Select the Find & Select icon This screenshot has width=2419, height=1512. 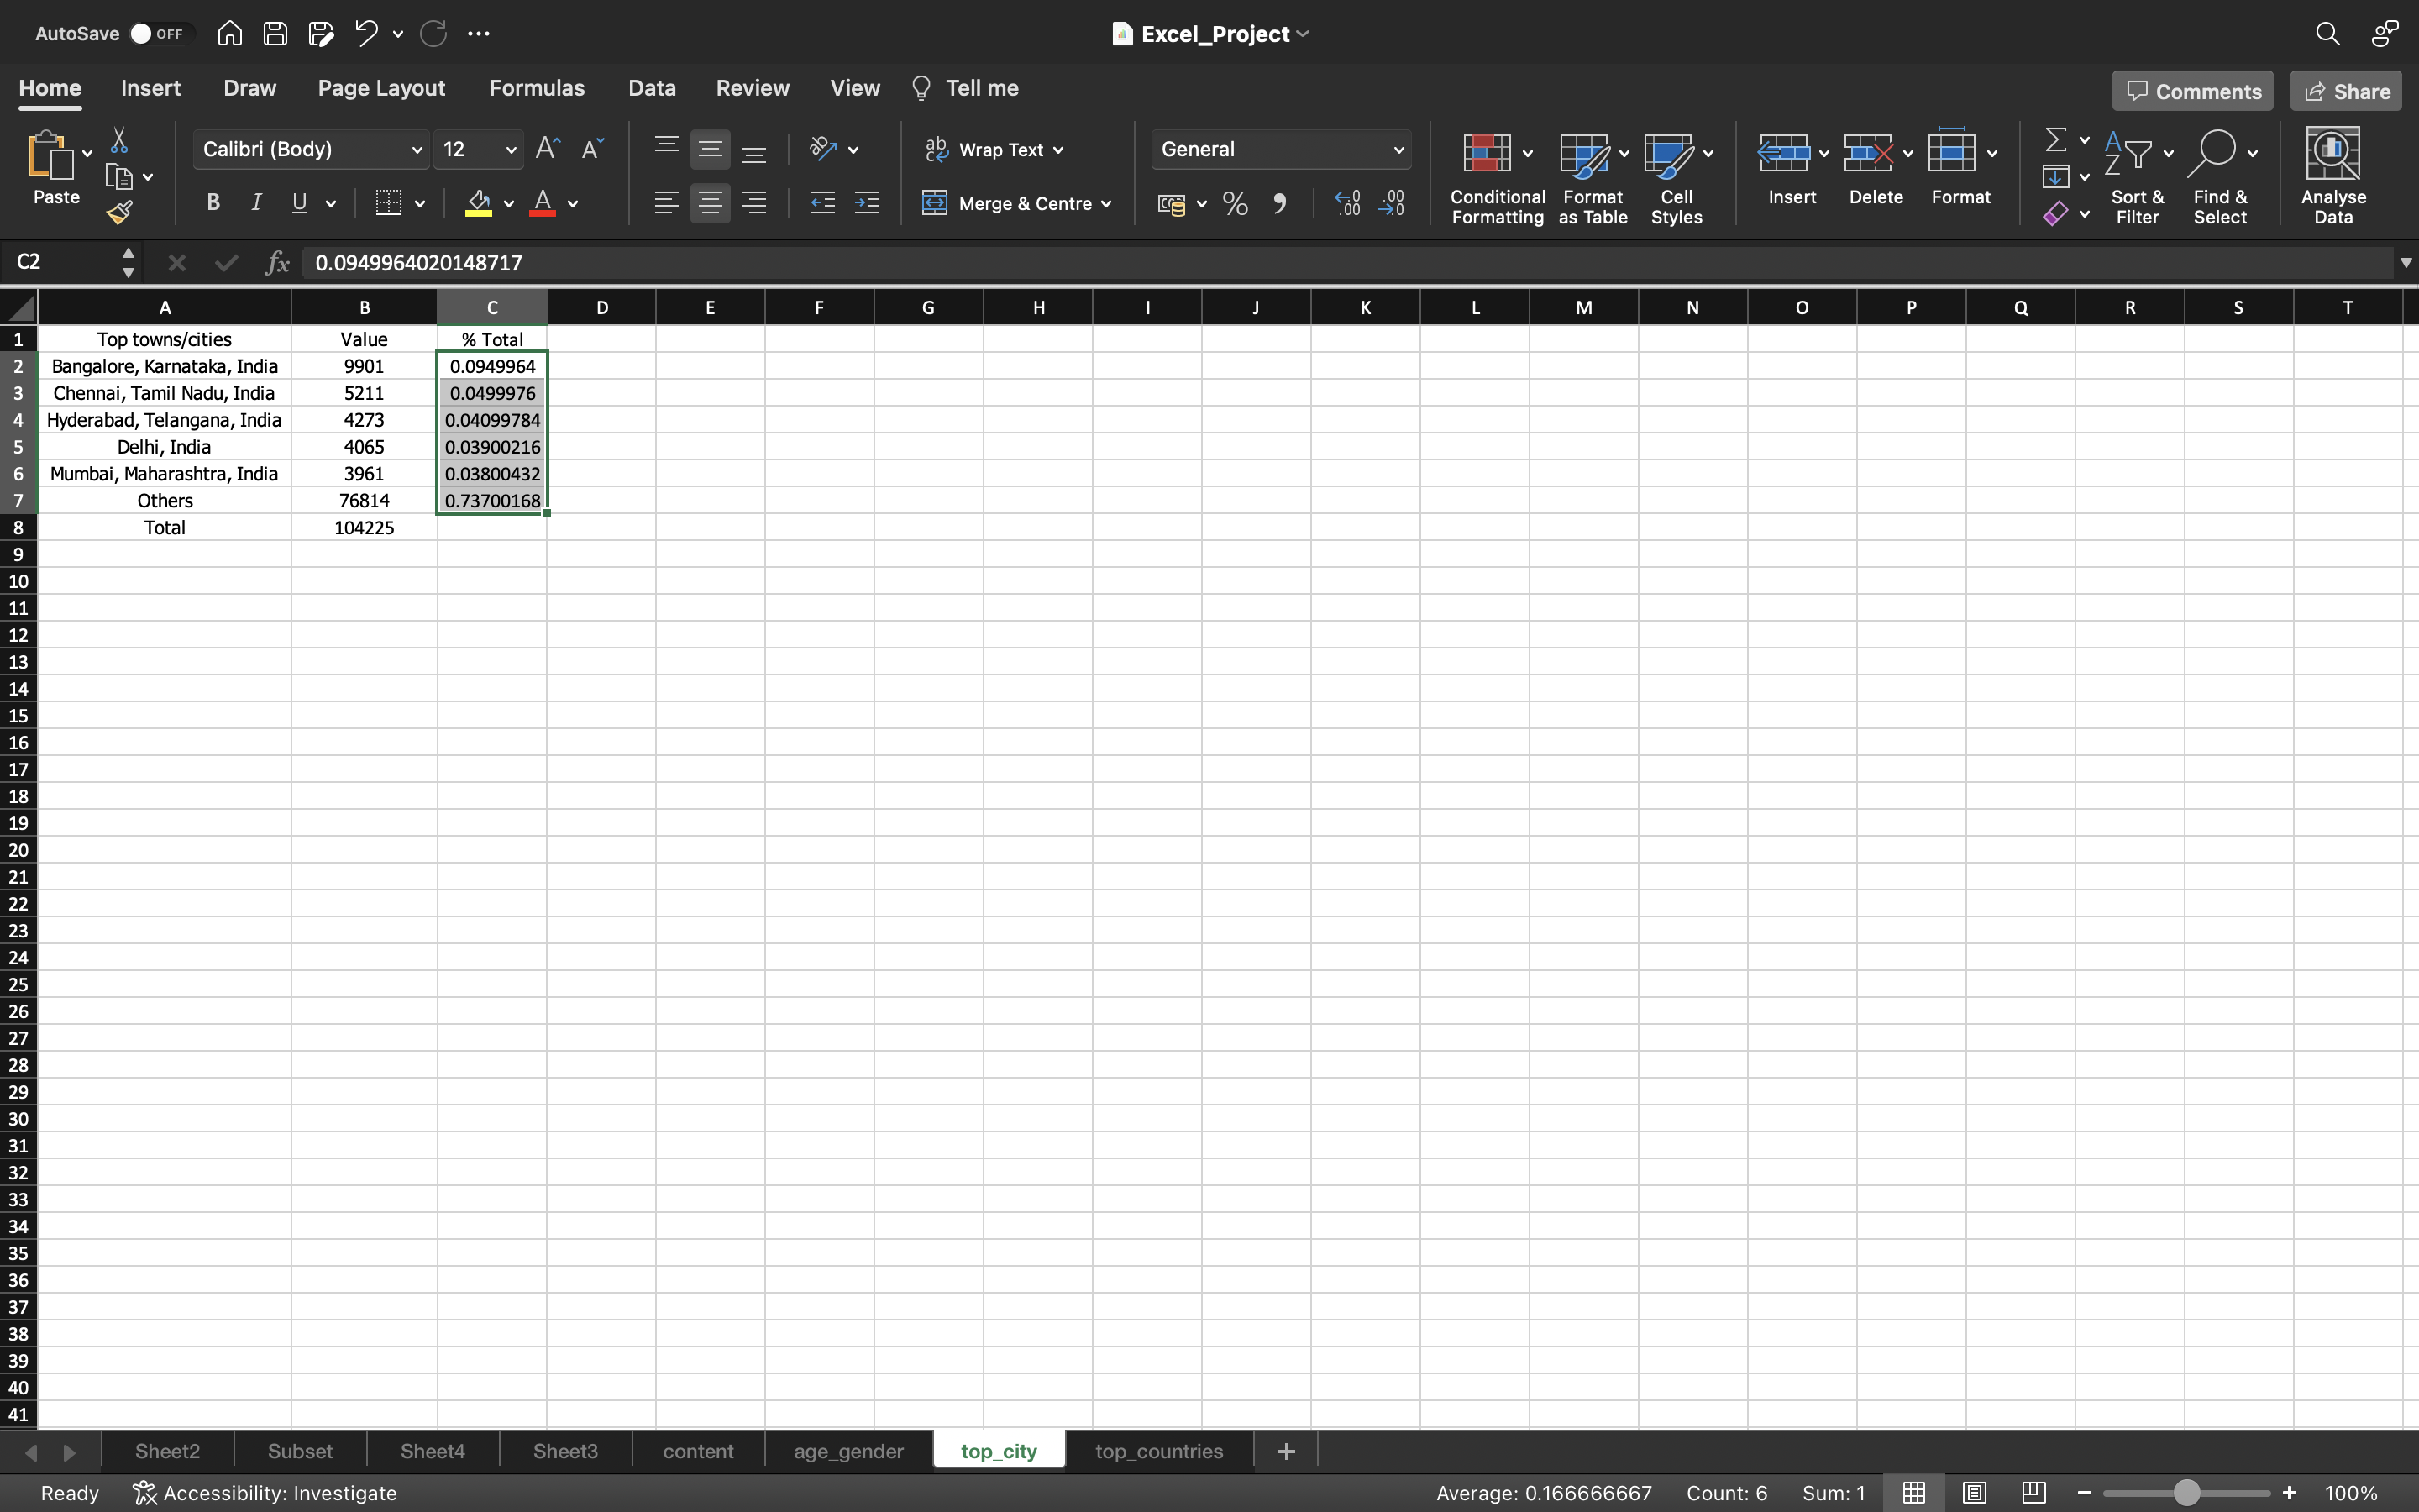pos(2221,172)
